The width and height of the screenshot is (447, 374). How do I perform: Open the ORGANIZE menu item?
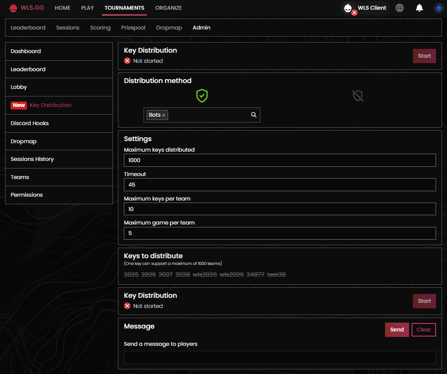point(169,8)
